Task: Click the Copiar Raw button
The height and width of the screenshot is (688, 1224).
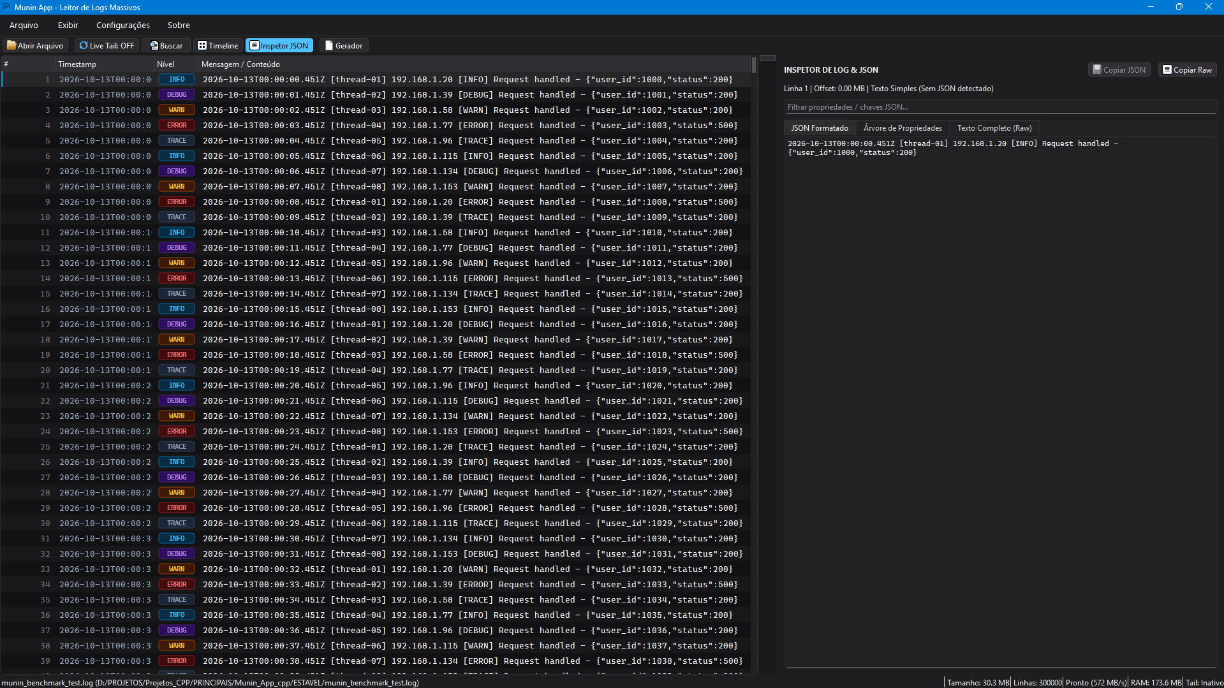Action: click(1187, 70)
